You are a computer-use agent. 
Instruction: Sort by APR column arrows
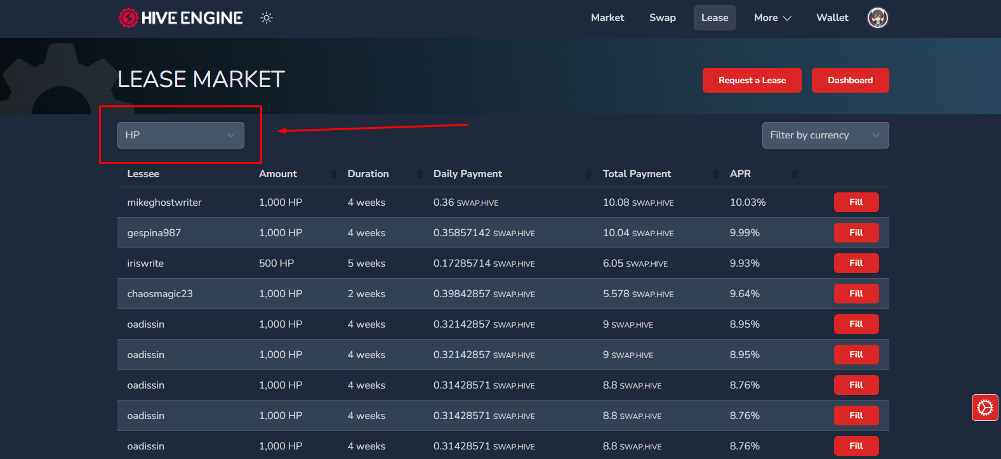(795, 174)
